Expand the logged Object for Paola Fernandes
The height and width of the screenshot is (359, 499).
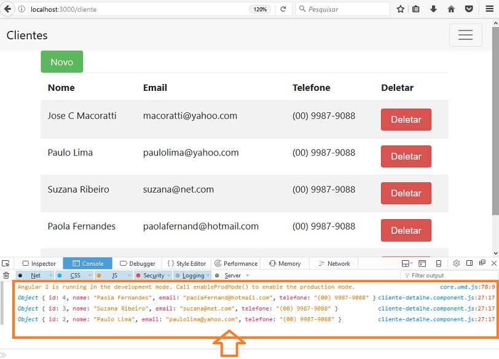[28, 298]
